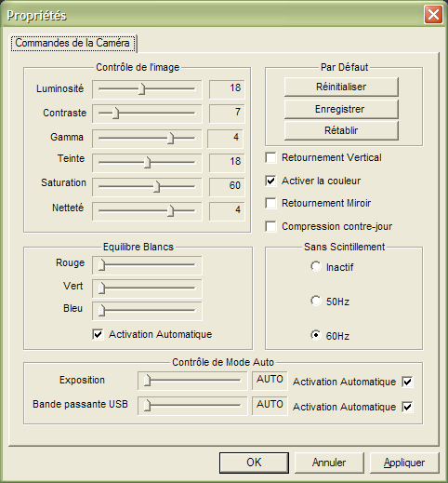Viewport: 448px width, 483px height.
Task: Uncheck Activation Automatique under Equilibre Blancs
Action: pyautogui.click(x=98, y=334)
